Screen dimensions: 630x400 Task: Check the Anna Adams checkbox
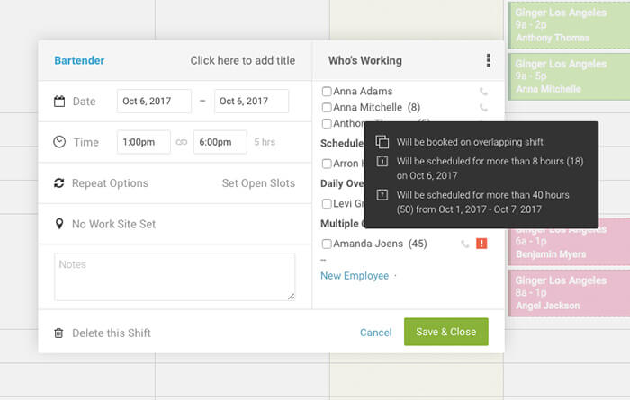(x=327, y=92)
